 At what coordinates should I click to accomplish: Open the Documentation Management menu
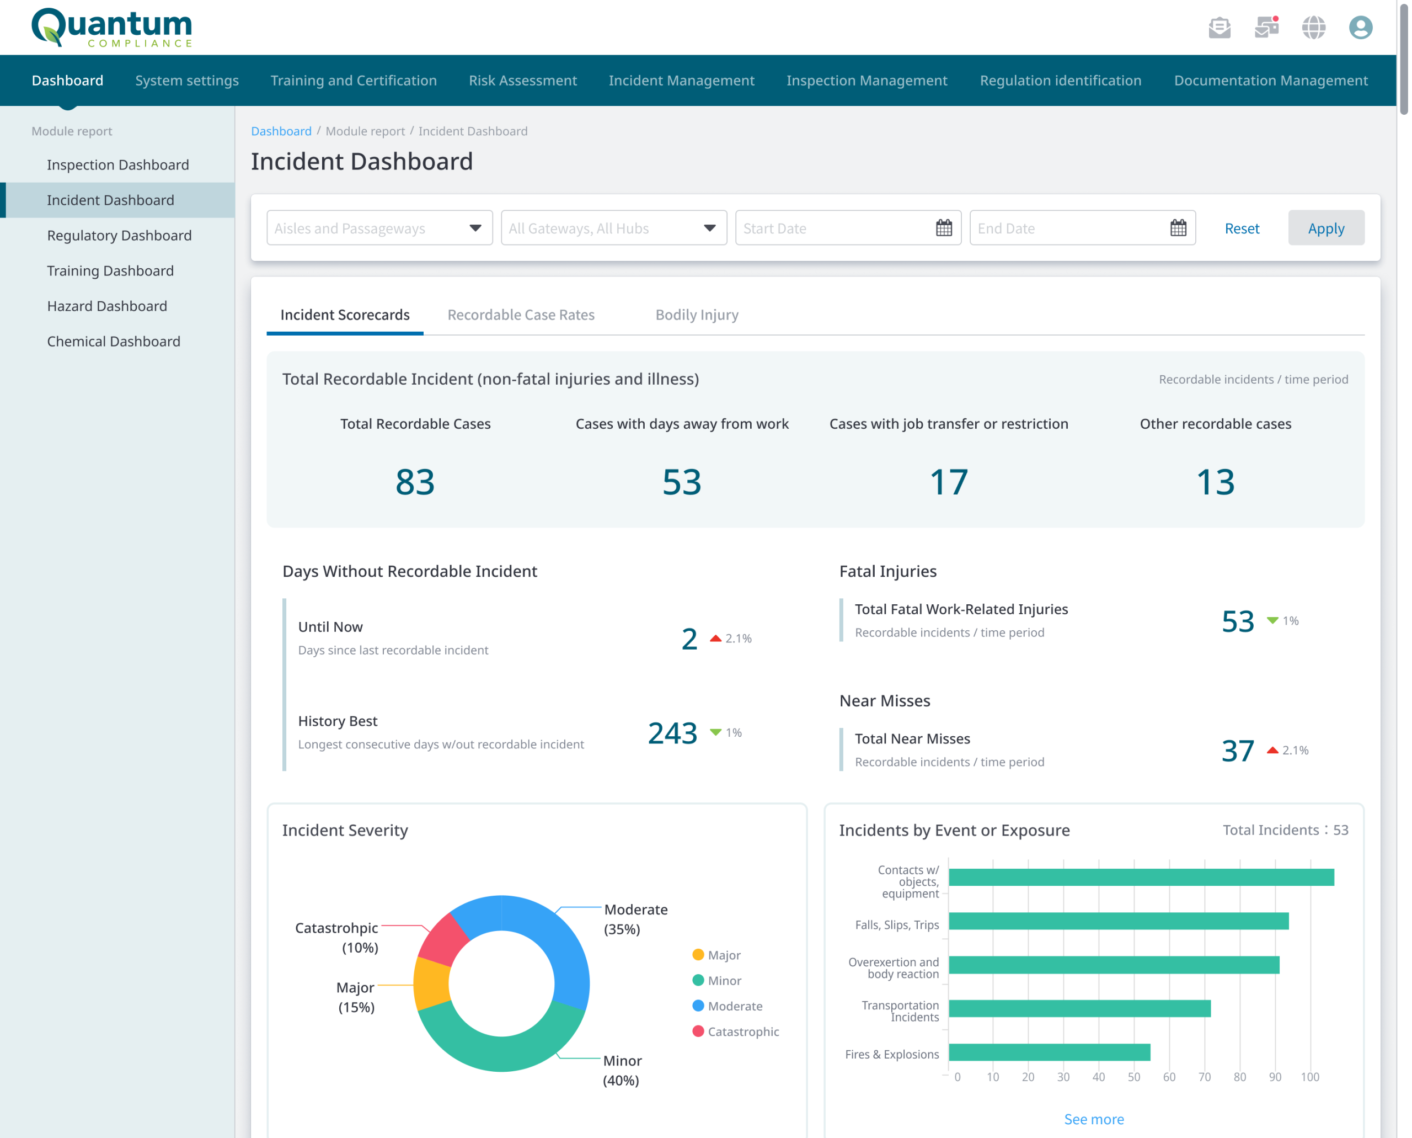[x=1271, y=81]
